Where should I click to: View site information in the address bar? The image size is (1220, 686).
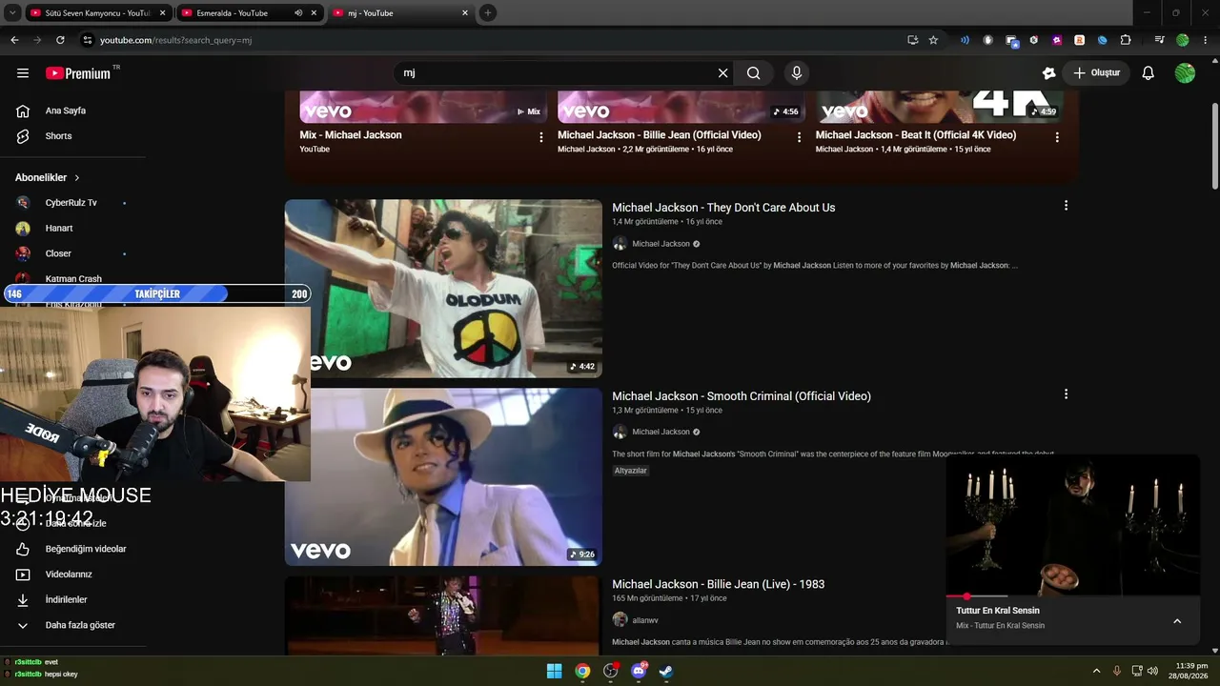88,40
